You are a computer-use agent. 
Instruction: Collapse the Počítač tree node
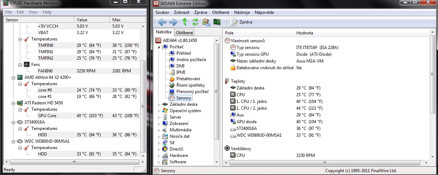[x=159, y=47]
